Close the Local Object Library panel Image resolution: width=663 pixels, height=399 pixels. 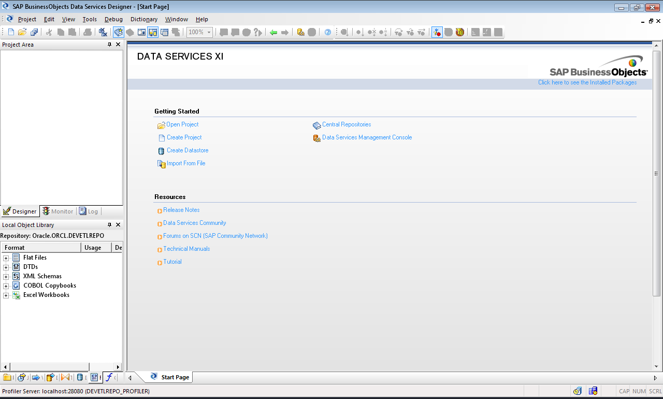(118, 225)
